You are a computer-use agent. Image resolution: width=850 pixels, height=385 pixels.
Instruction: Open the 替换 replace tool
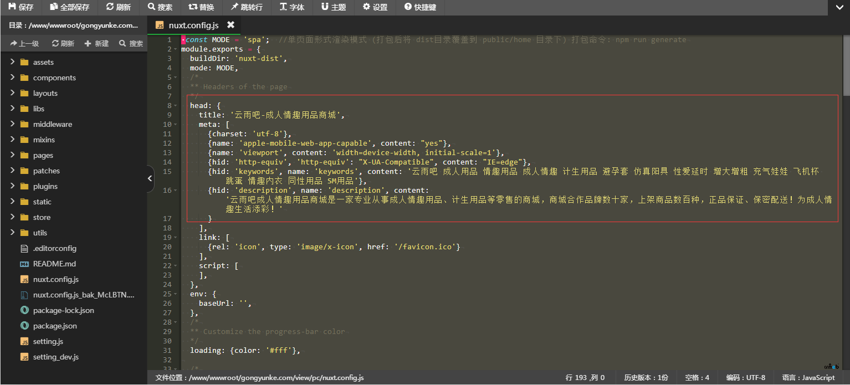point(202,7)
